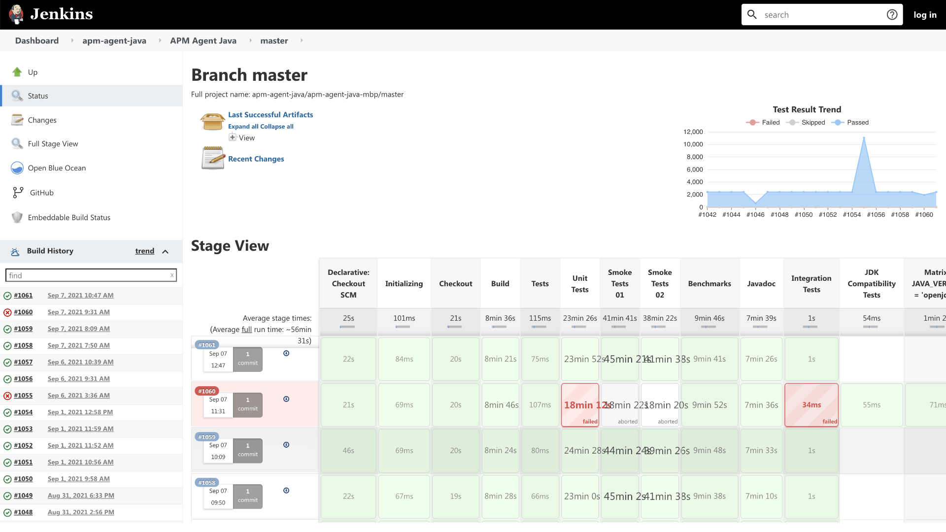Click the failed status icon for build #1060
946x532 pixels.
[7, 312]
